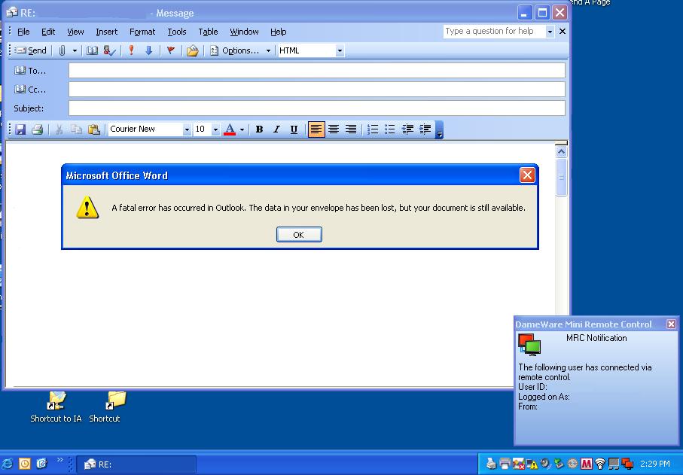Open the Insert menu

pos(106,32)
